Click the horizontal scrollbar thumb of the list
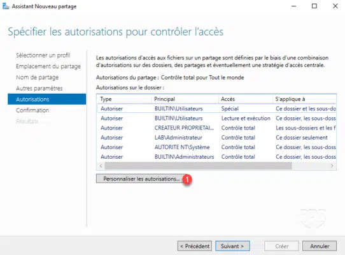 (x=198, y=166)
